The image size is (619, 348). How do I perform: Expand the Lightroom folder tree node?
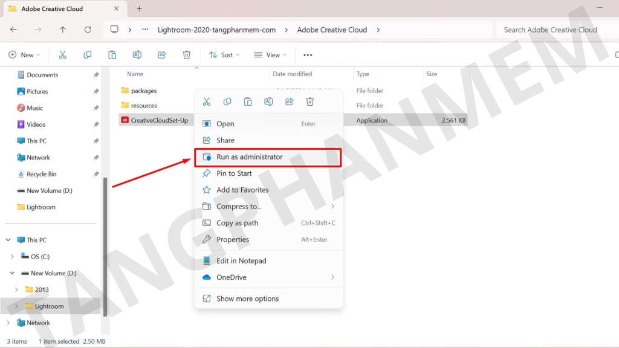coord(16,306)
